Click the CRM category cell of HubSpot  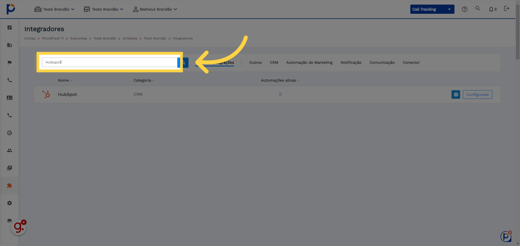click(x=138, y=94)
